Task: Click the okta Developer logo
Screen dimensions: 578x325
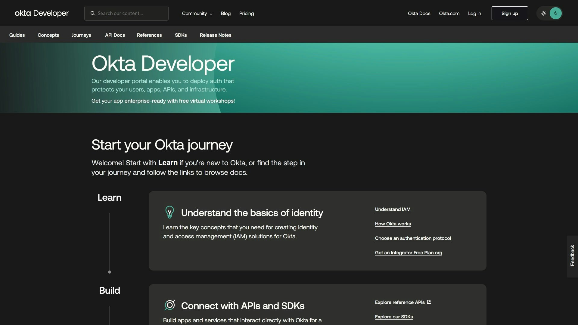Action: point(42,13)
